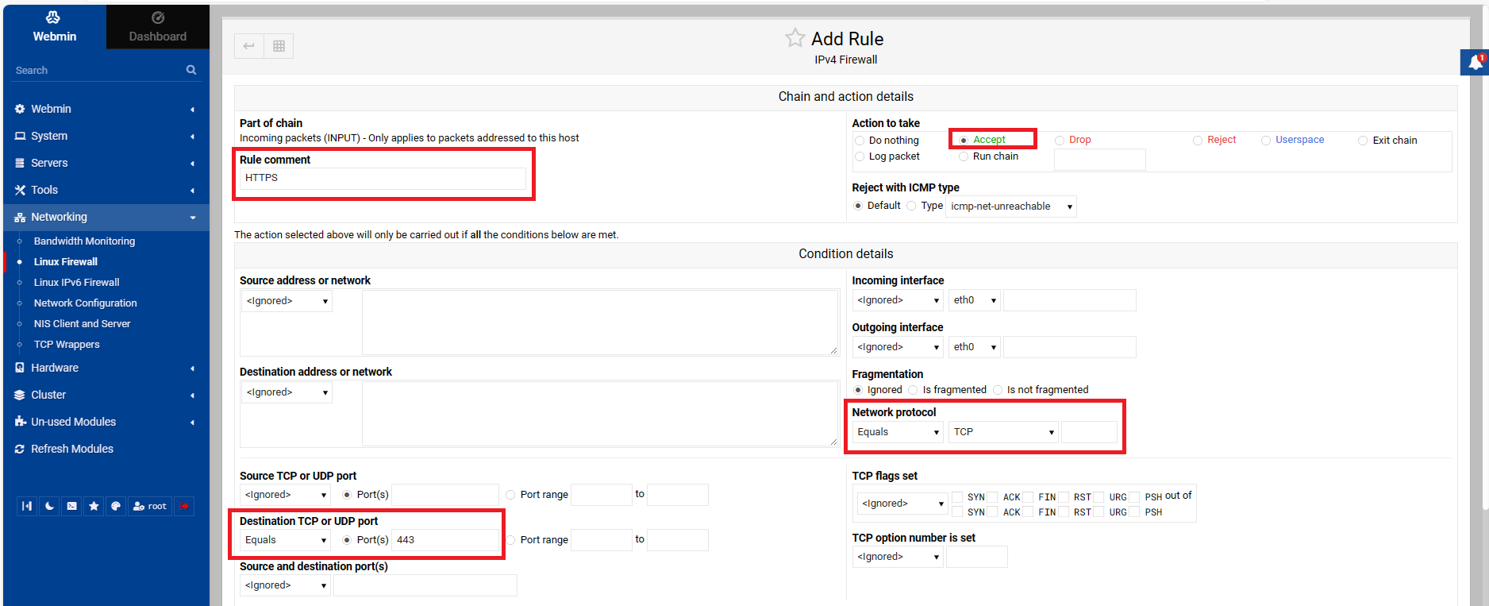
Task: Click the red logout icon
Action: (x=184, y=506)
